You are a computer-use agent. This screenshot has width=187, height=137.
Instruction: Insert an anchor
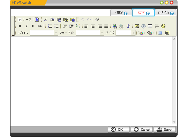click(128, 26)
